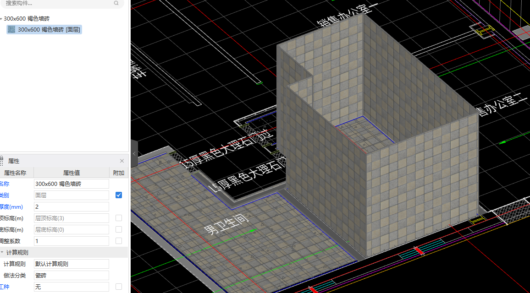Screen dimensions: 530x293
Task: Select 300x600 褐色墙砖 [面层] tree item
Action: (x=44, y=29)
